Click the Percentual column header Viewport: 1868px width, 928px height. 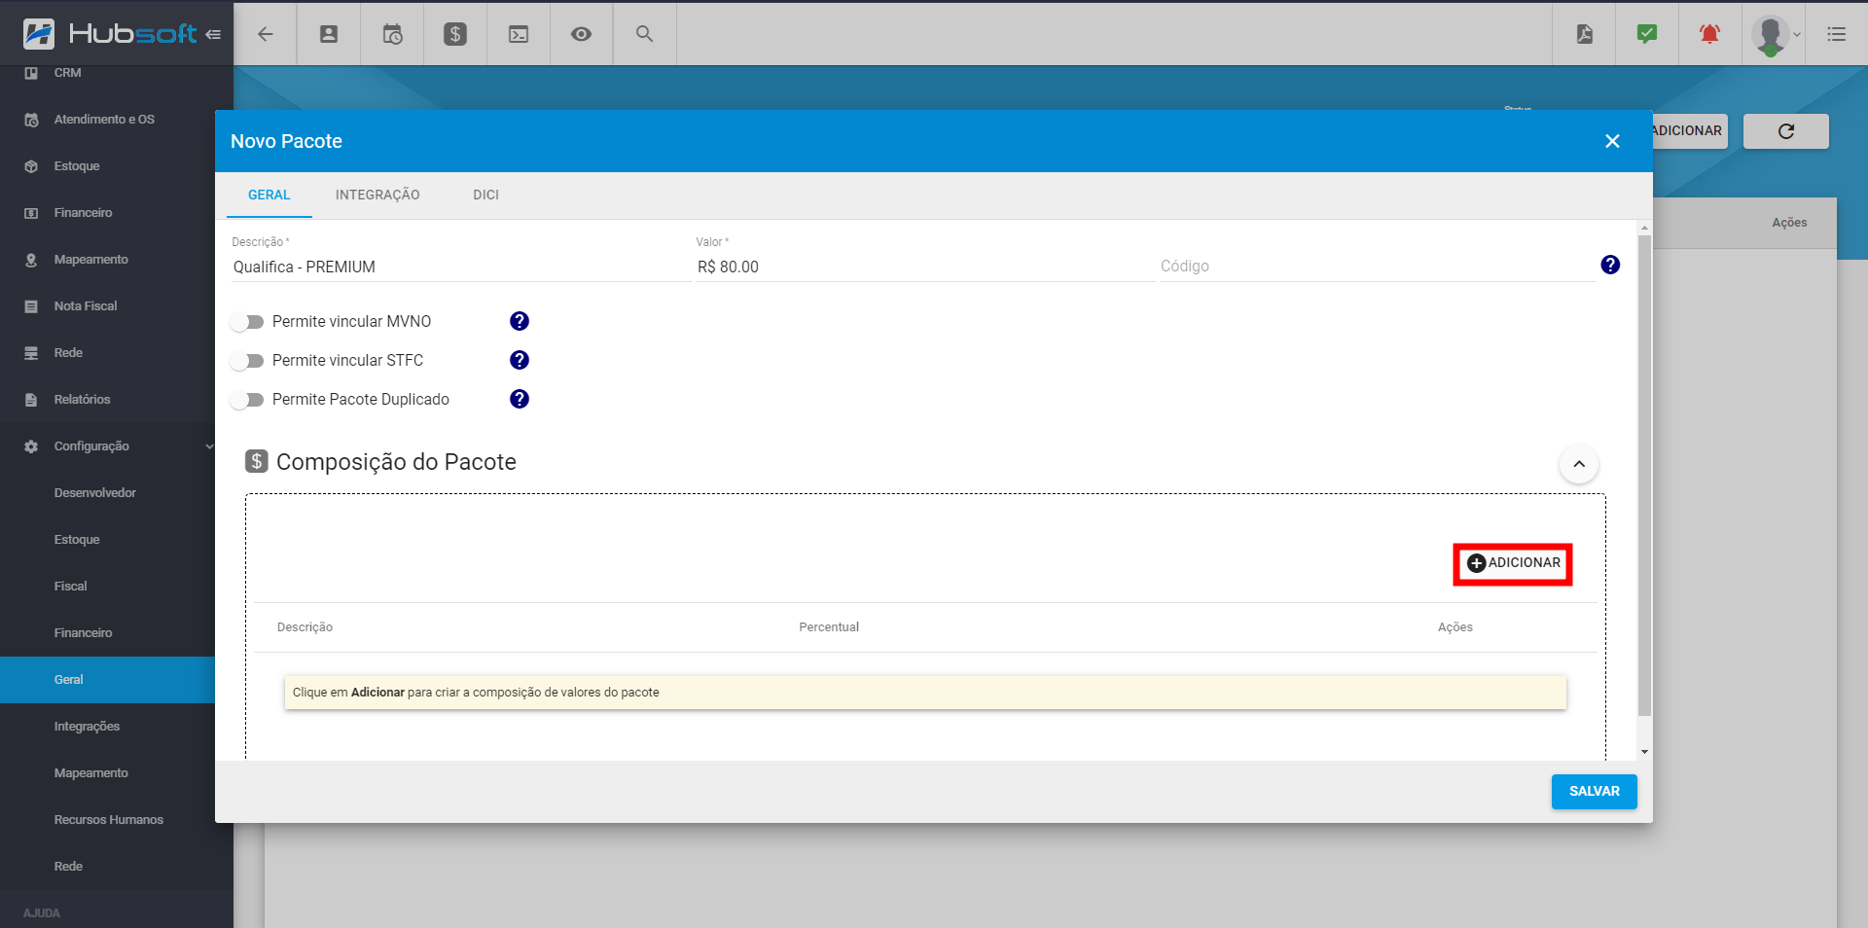pos(829,627)
